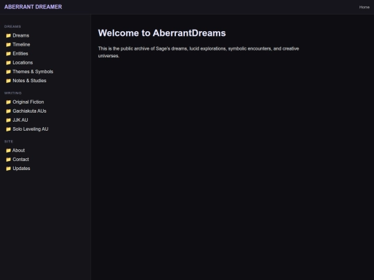Screen dimensions: 374x280
Task: Click the Entities folder icon
Action: click(8, 53)
